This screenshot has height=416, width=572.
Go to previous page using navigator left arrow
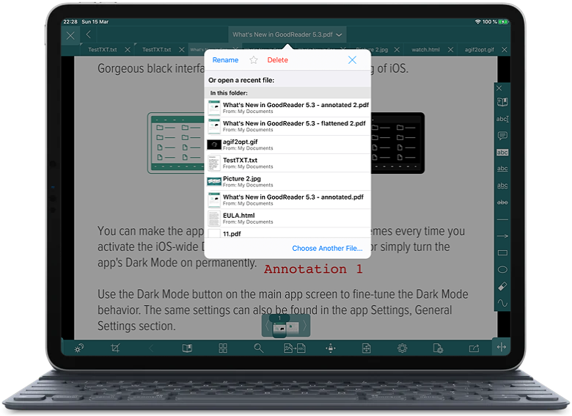point(267,325)
